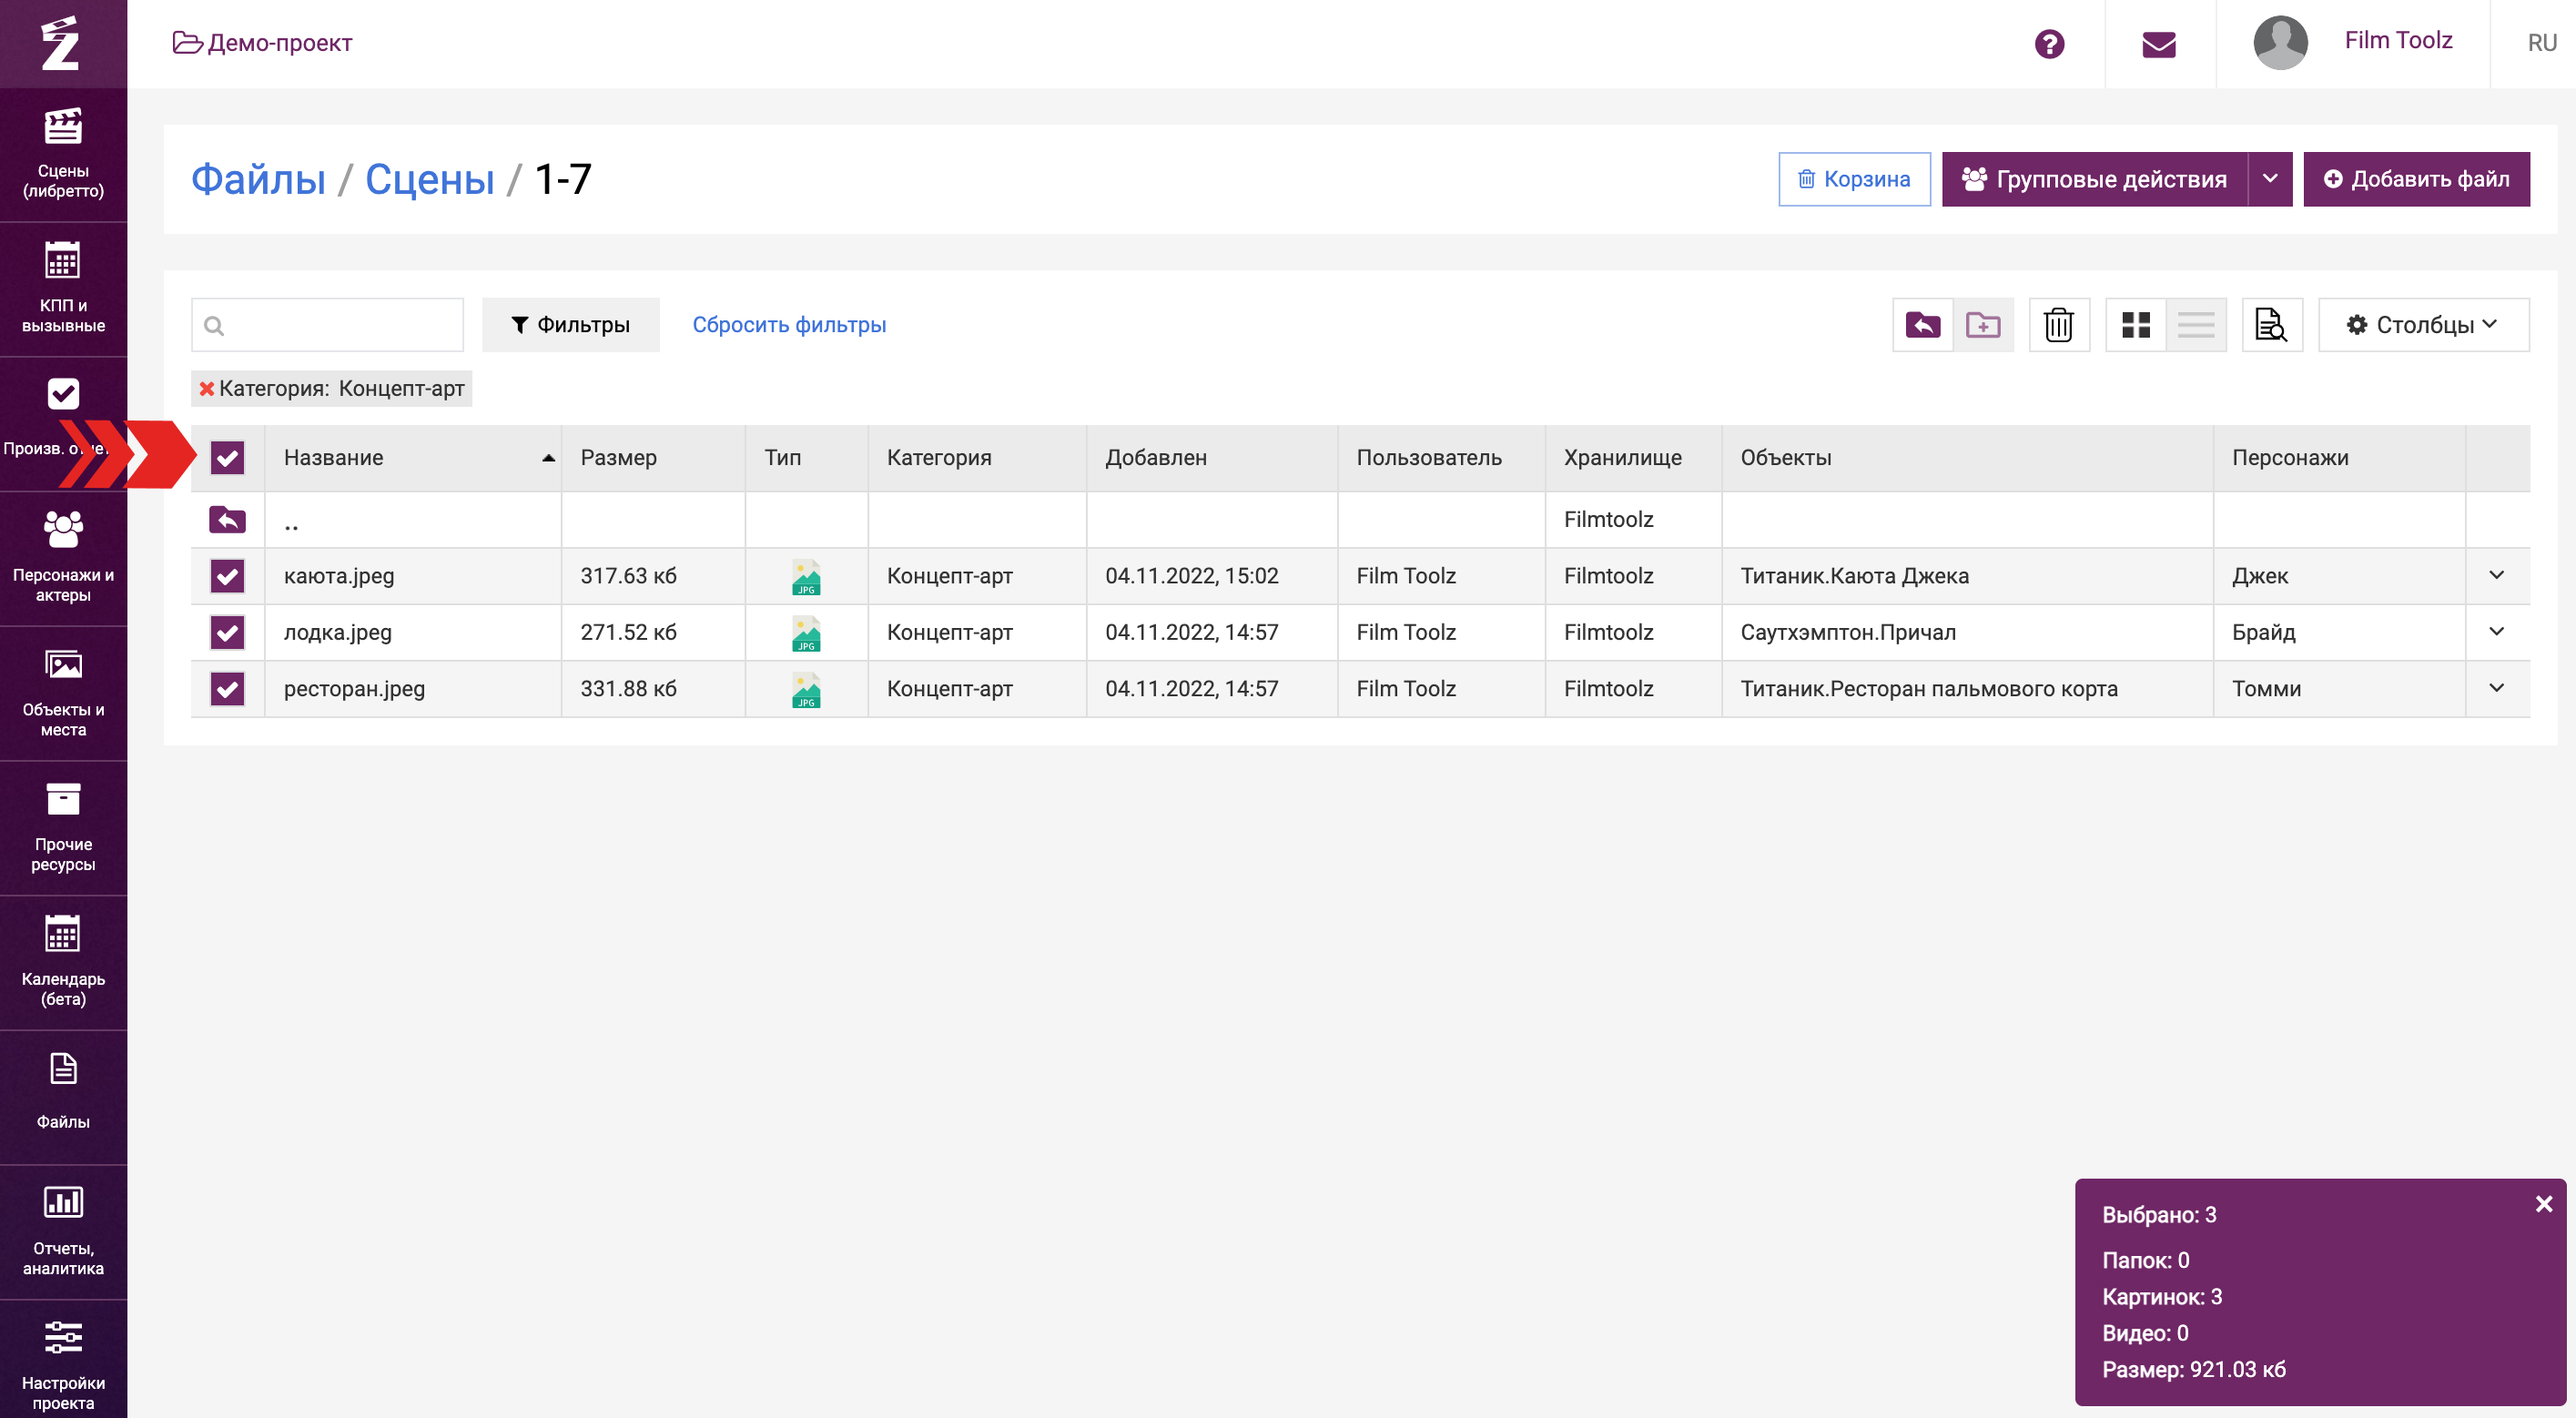This screenshot has width=2576, height=1418.
Task: Uncheck the лодка.jpeg checkbox
Action: coord(227,632)
